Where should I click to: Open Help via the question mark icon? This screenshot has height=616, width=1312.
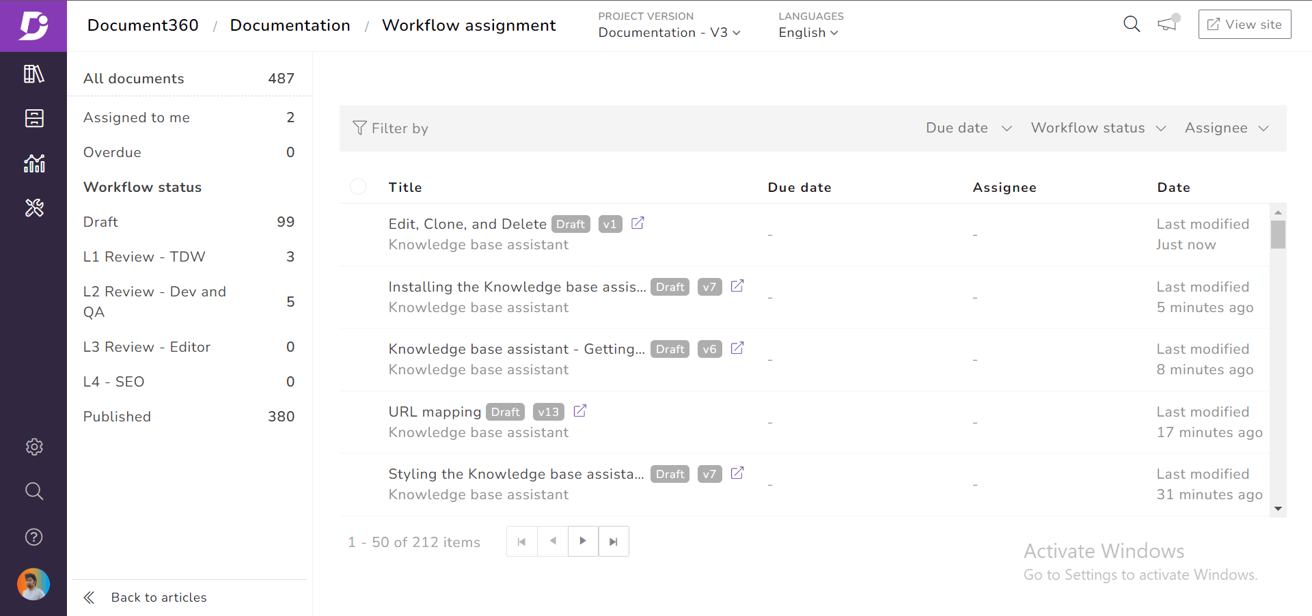point(34,537)
